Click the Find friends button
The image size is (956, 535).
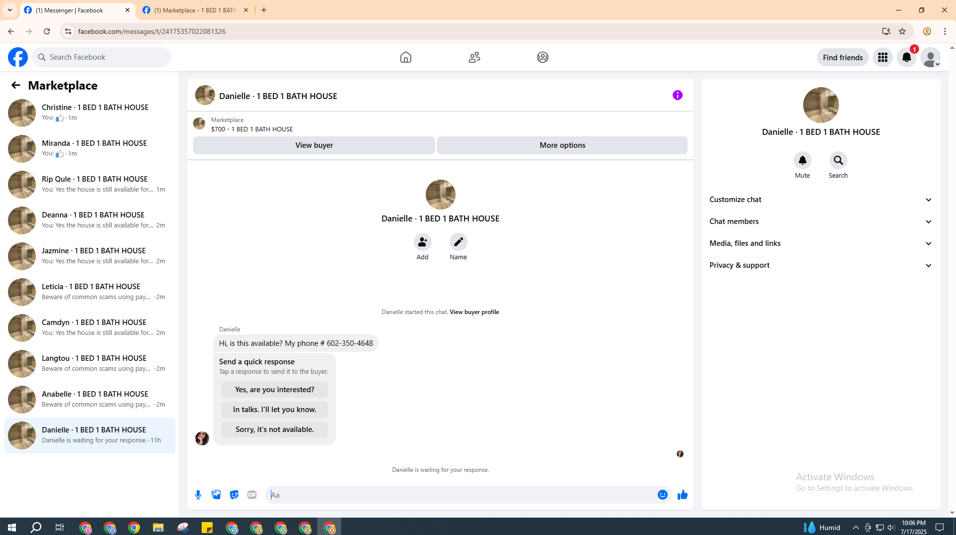(843, 57)
